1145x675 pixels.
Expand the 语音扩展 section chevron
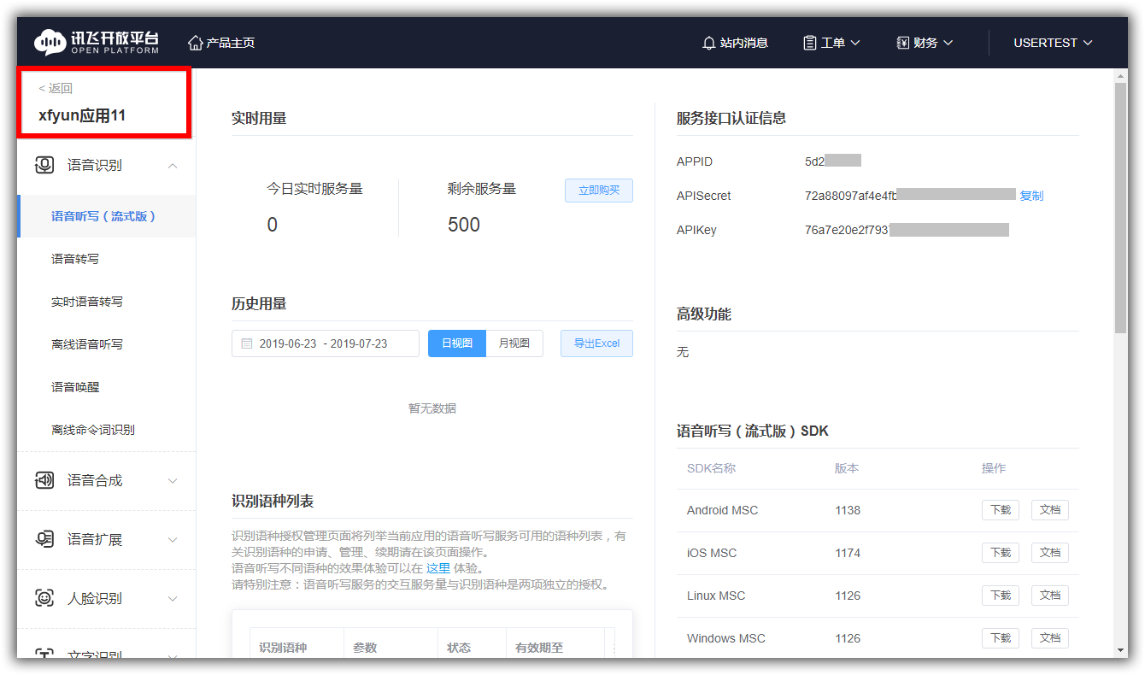pyautogui.click(x=173, y=540)
